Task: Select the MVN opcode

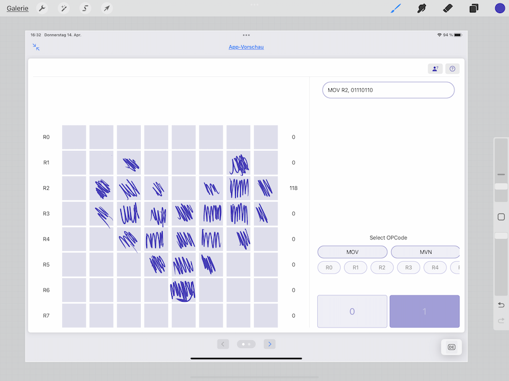Action: [425, 252]
